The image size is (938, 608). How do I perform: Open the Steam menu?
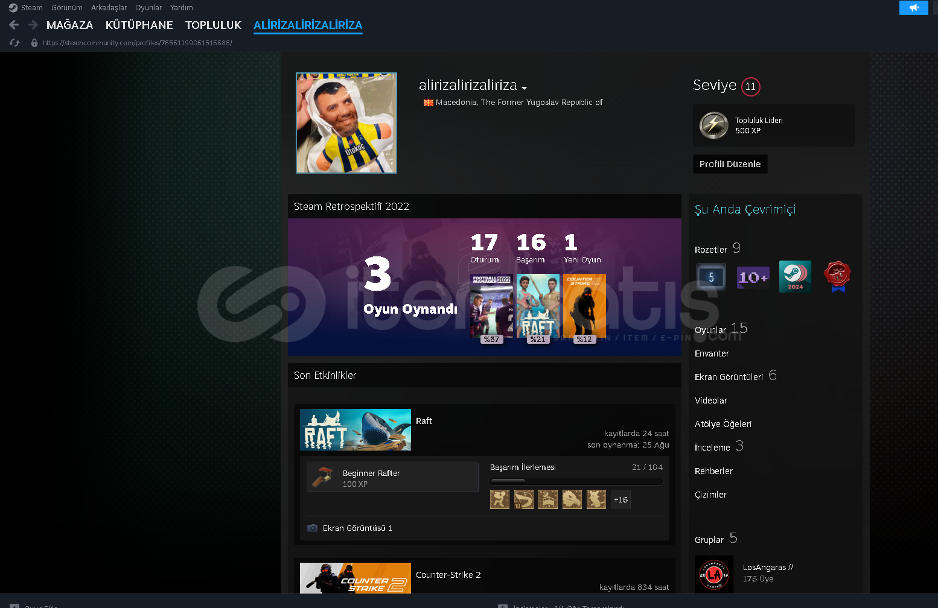[x=31, y=8]
